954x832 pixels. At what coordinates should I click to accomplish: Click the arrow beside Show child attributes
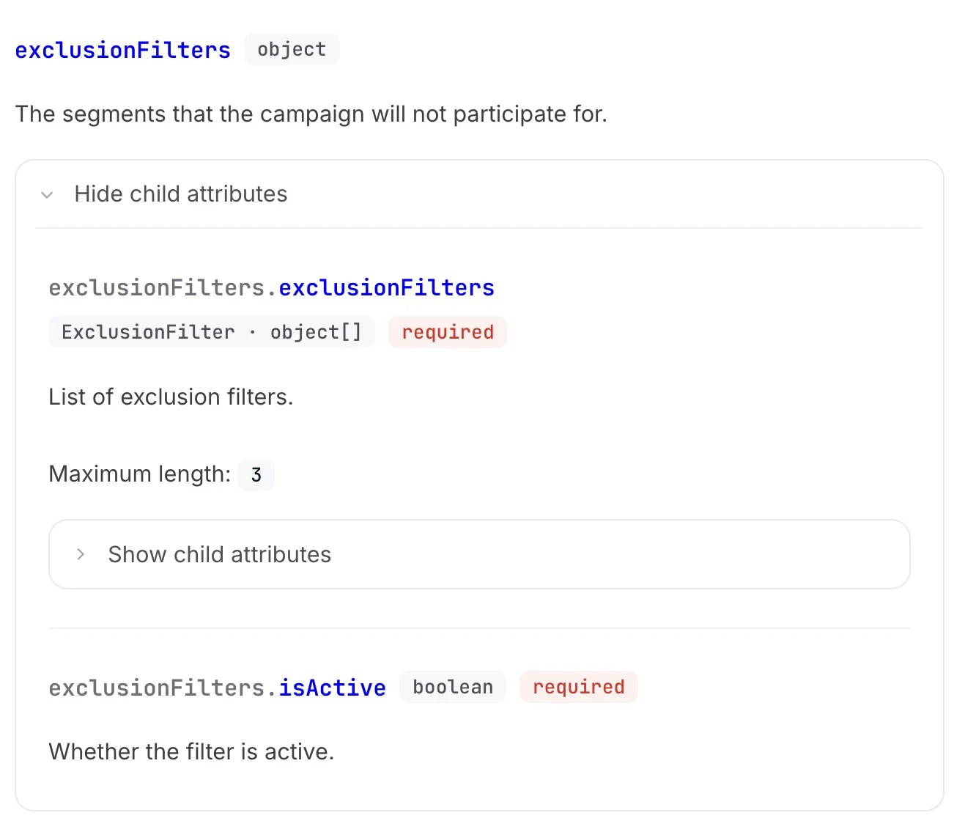pos(81,555)
